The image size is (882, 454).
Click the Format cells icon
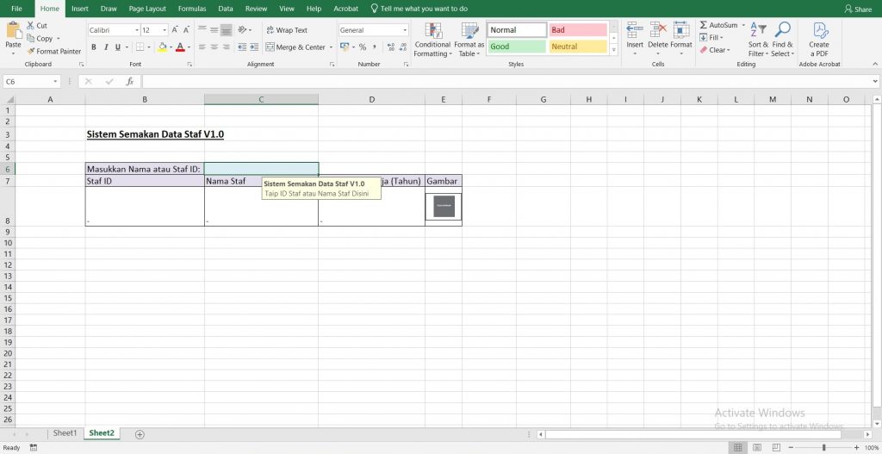click(x=681, y=30)
